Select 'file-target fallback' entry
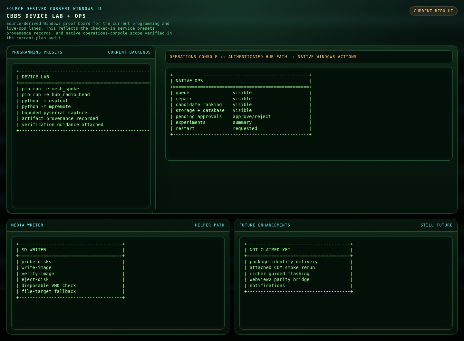Image resolution: width=464 pixels, height=341 pixels. (x=49, y=291)
